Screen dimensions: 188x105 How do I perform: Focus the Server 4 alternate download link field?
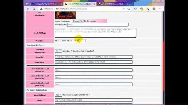tap(93, 84)
